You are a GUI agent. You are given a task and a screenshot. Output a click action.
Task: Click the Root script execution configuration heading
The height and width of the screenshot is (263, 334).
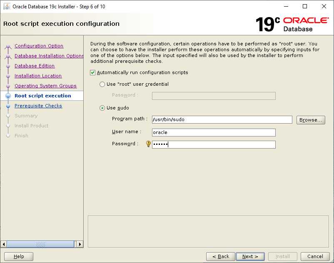[61, 24]
